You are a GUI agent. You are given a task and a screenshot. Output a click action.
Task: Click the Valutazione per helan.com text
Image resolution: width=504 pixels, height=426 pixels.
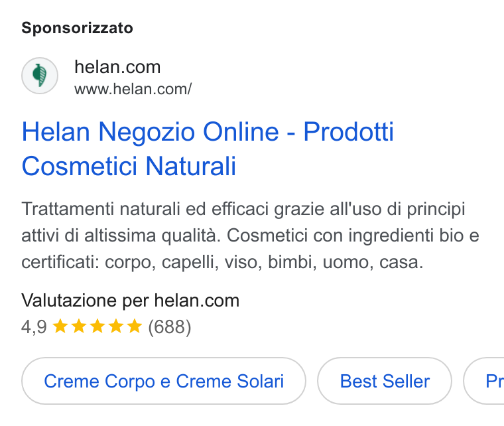131,301
